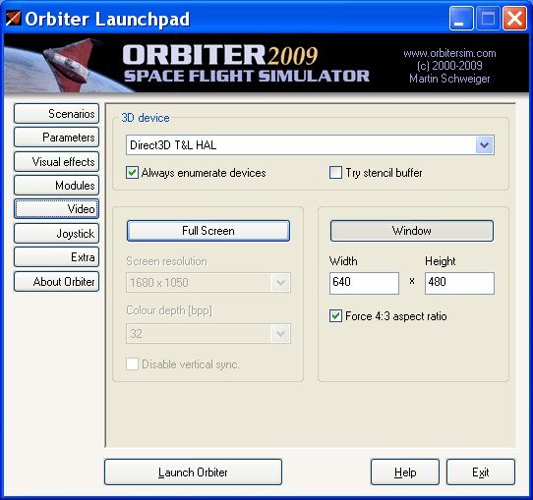Open the Screen resolution dropdown
Viewport: 533px width, 500px height.
point(208,283)
